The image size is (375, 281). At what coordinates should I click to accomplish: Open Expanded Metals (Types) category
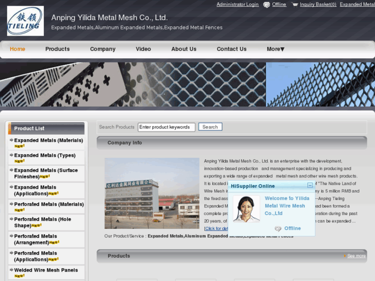click(x=45, y=155)
